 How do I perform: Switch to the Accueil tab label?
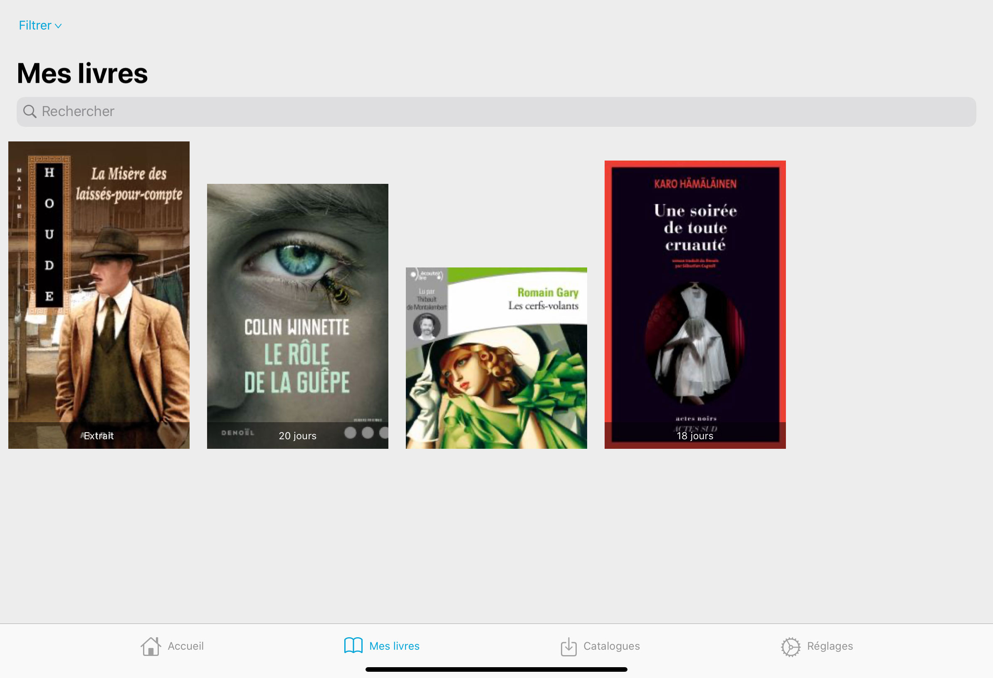point(185,646)
